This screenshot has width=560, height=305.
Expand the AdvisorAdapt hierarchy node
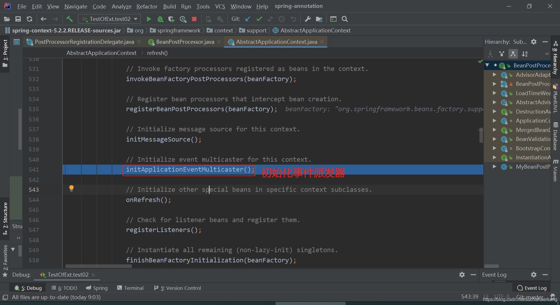pos(494,75)
